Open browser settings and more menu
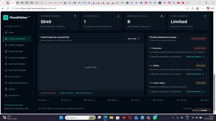 pyautogui.click(x=203, y=9)
